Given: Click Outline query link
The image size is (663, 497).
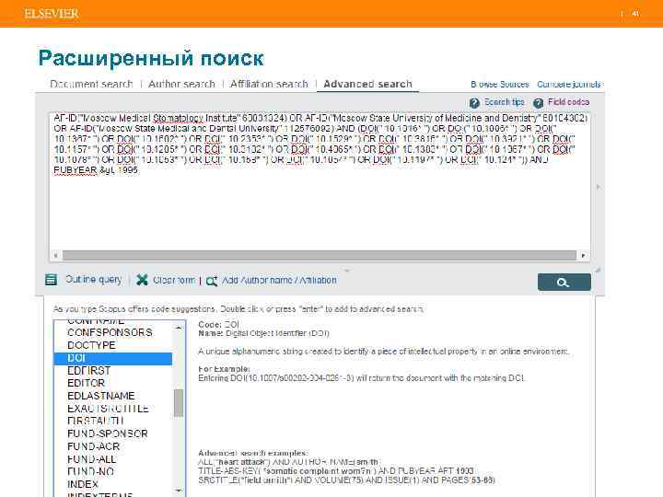Looking at the screenshot, I should (x=93, y=280).
